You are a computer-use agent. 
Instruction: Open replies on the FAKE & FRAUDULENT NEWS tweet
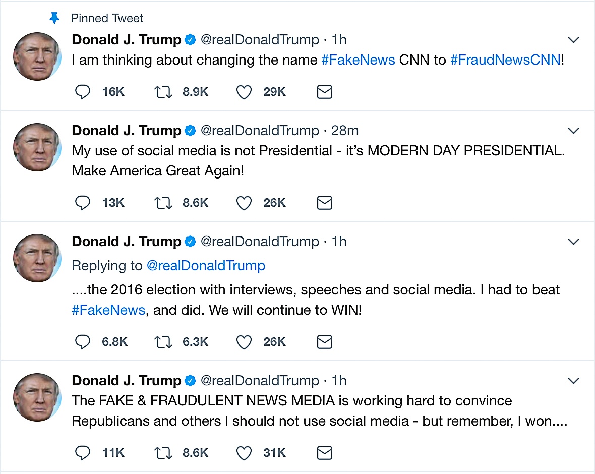coord(82,453)
